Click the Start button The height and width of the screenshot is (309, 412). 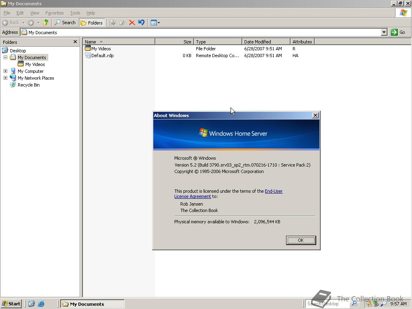coord(11,304)
